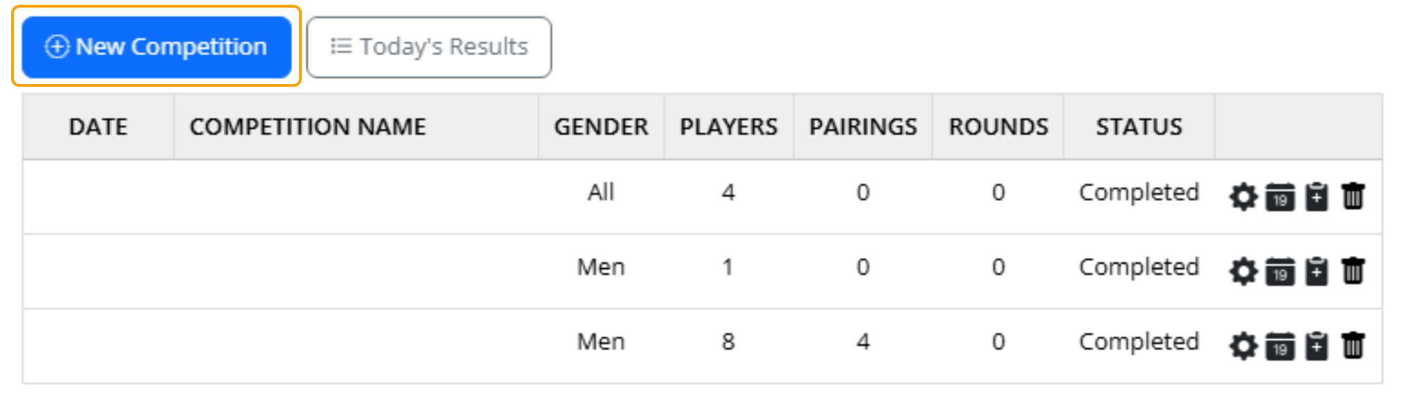Click clipboard-plus icon in the 8-player Men row
1407x417 pixels.
click(x=1317, y=345)
